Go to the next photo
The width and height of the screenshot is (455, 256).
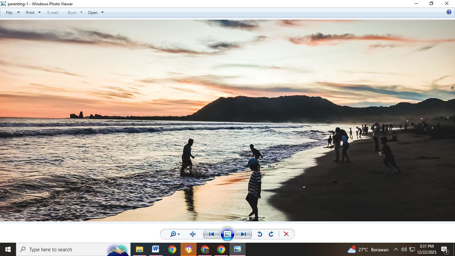coord(243,234)
